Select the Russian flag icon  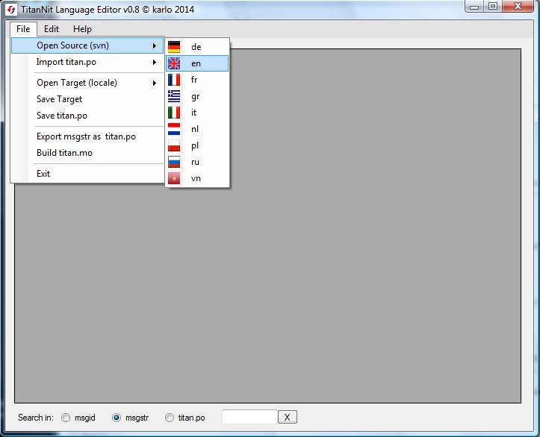pyautogui.click(x=174, y=162)
